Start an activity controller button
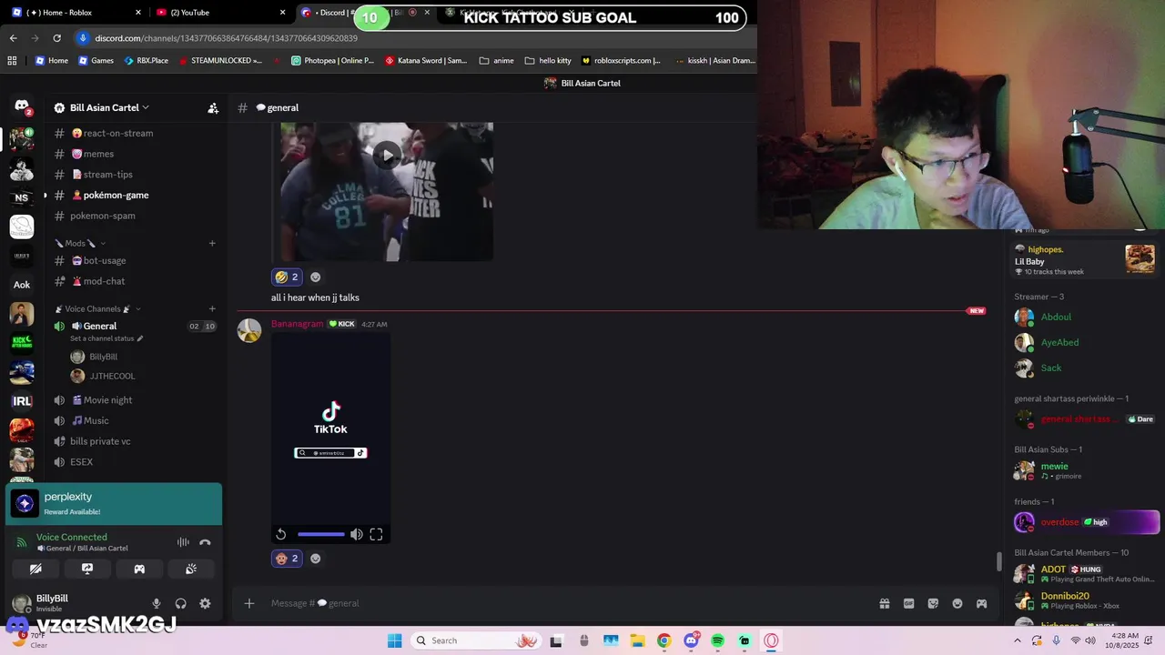 tap(139, 569)
